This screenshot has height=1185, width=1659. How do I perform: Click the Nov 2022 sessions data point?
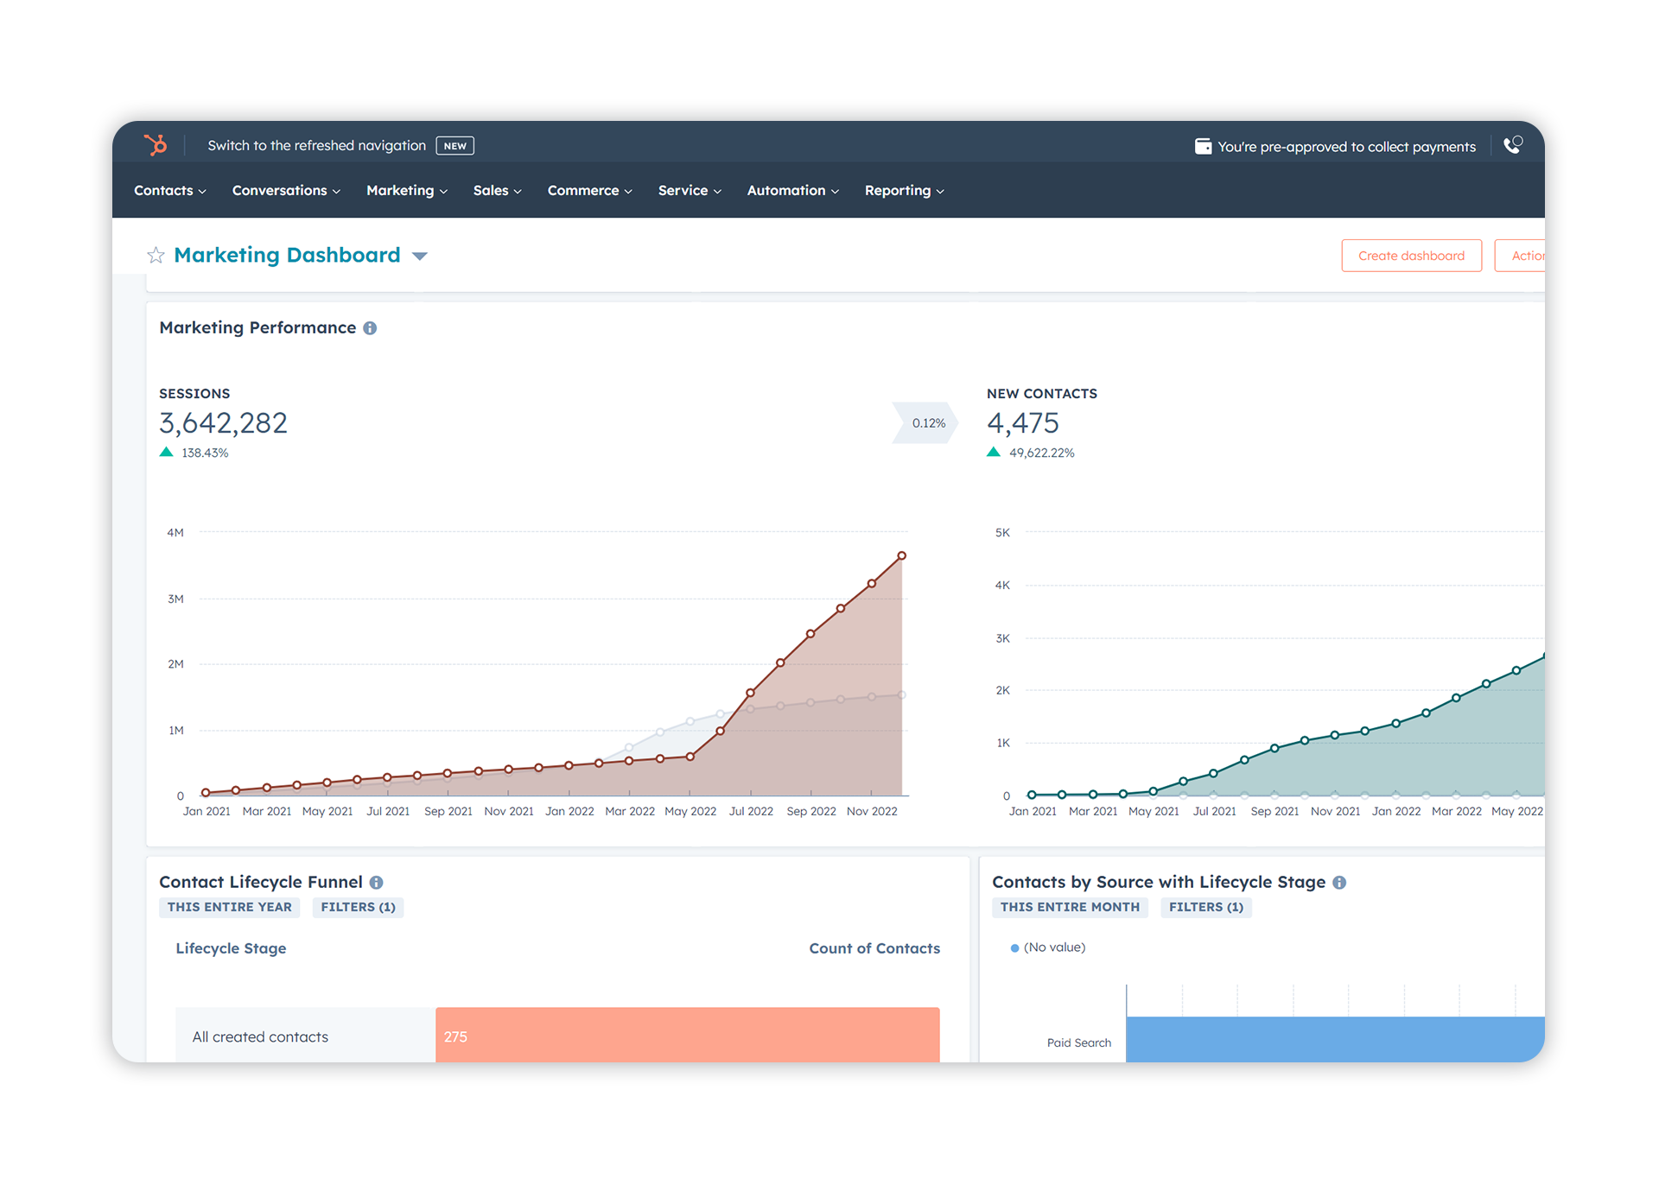click(872, 584)
